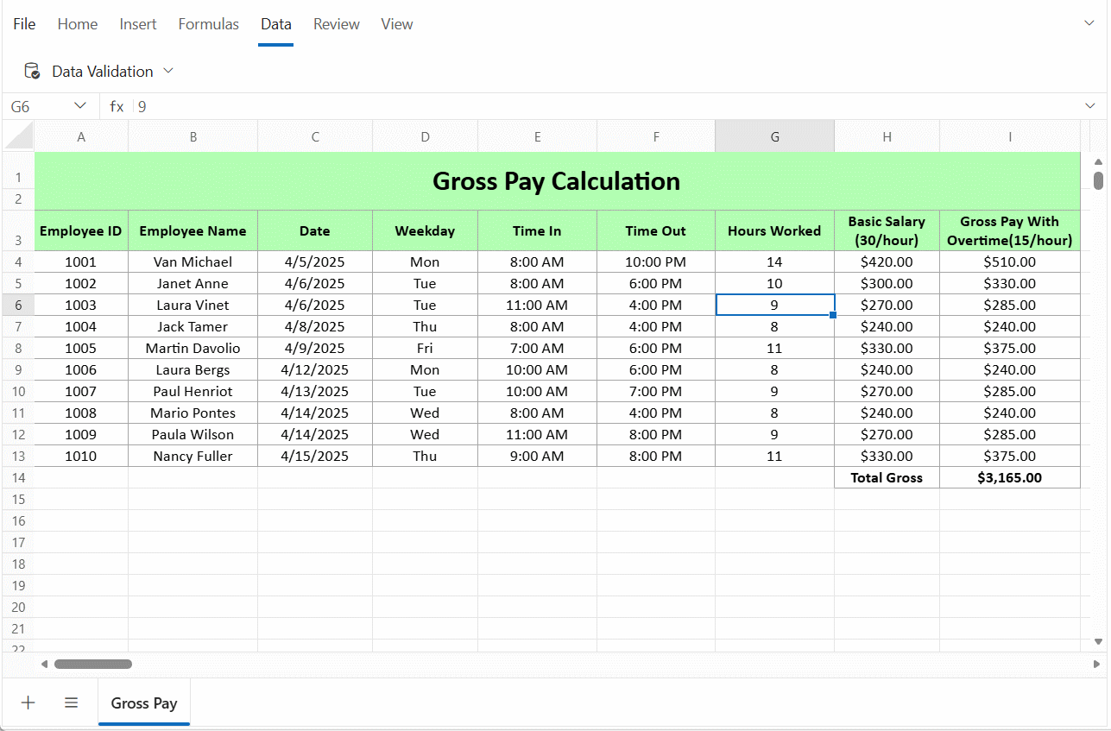This screenshot has height=731, width=1111.
Task: Click Gross Pay With Overtime header cell
Action: coord(1010,230)
